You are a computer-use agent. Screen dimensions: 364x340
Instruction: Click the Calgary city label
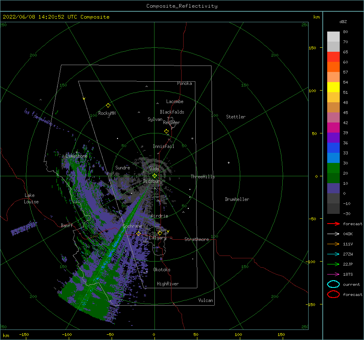tap(158, 238)
